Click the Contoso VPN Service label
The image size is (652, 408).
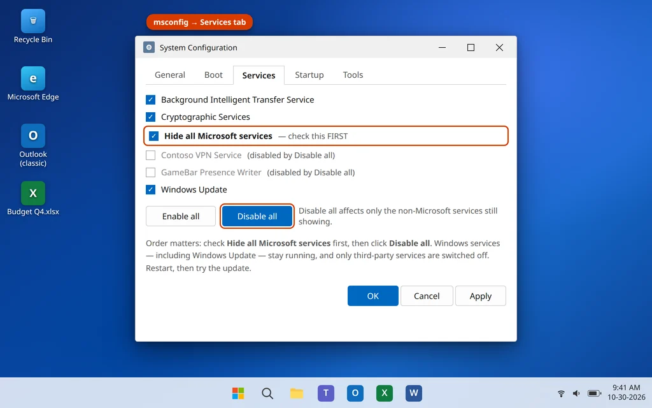pyautogui.click(x=201, y=156)
